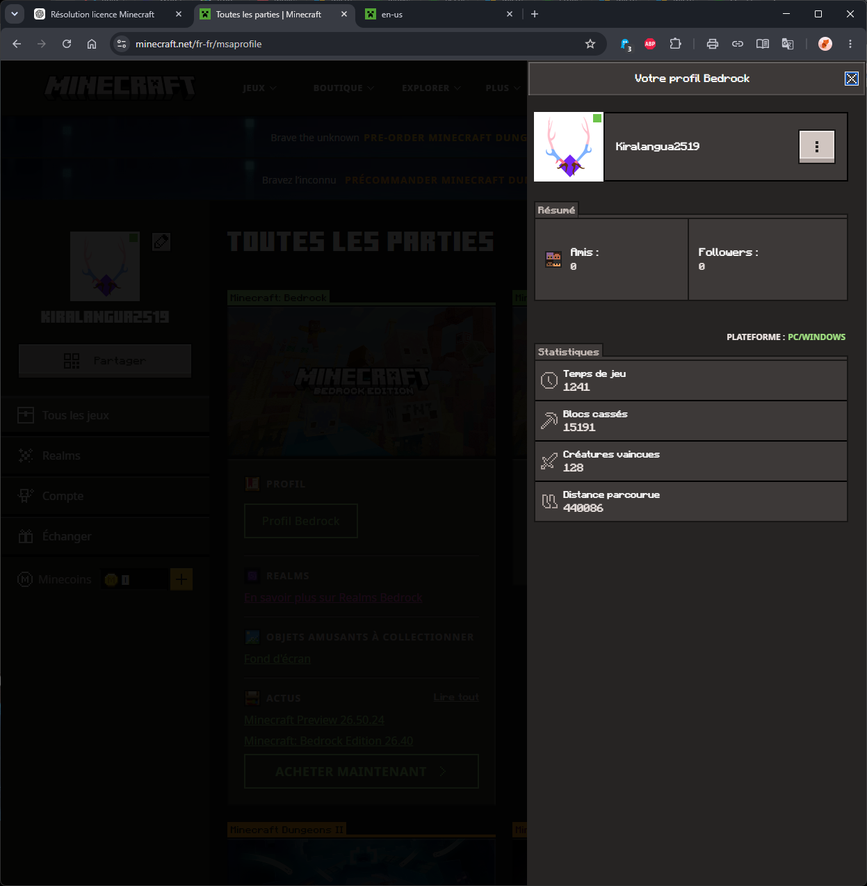Click the Minecraft logo in header
Viewport: 867px width, 886px height.
pos(120,87)
